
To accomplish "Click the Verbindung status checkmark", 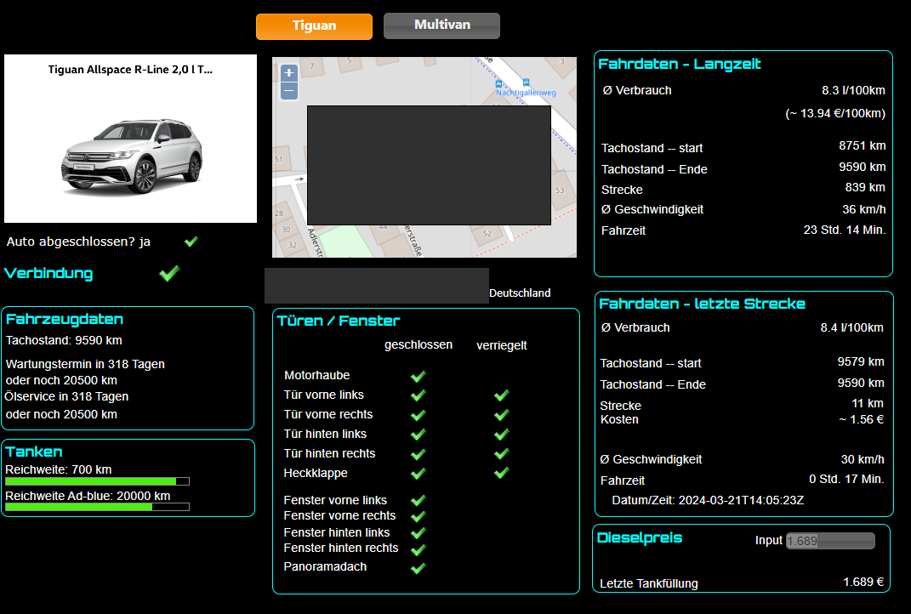I will click(x=170, y=273).
